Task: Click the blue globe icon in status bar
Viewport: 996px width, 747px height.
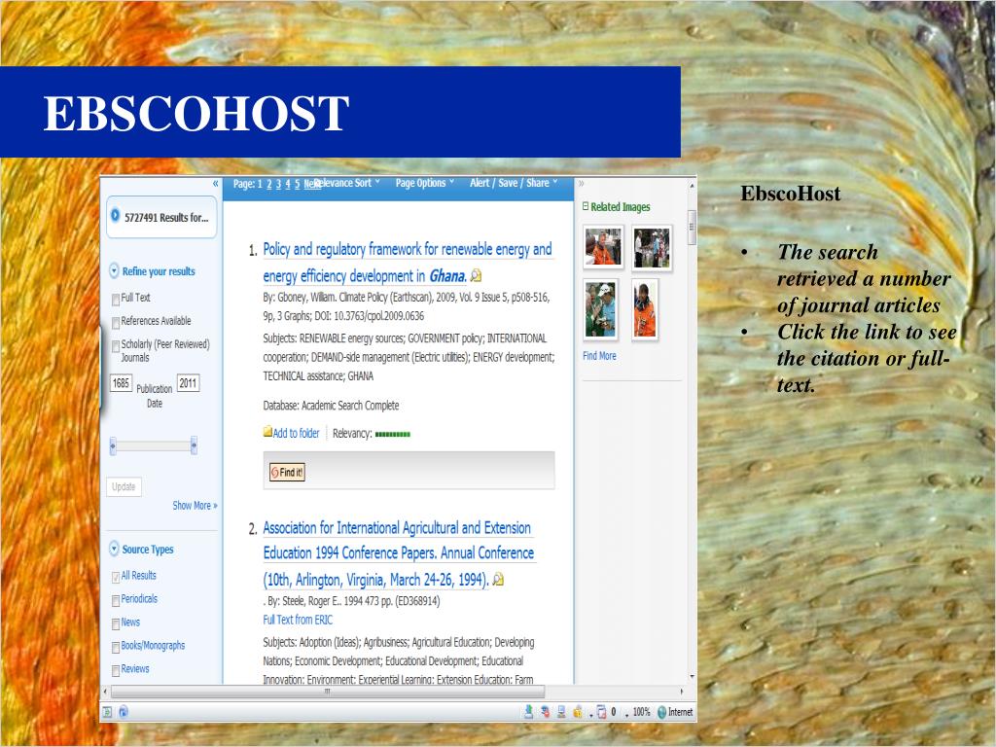Action: 124,712
